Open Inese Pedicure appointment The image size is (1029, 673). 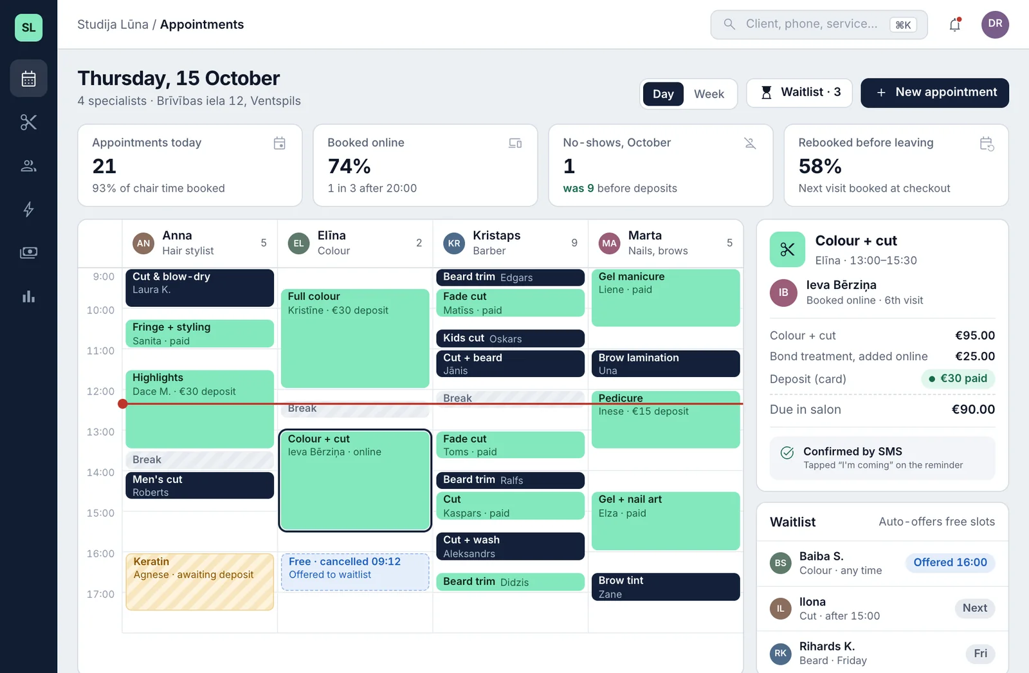[666, 419]
